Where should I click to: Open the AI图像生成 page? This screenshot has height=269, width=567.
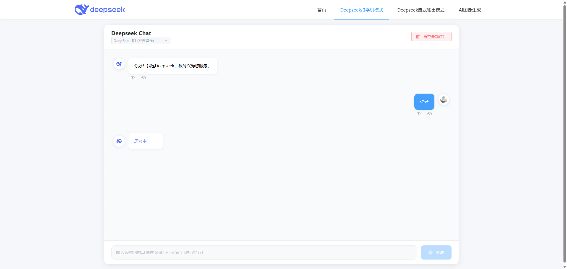coord(470,10)
